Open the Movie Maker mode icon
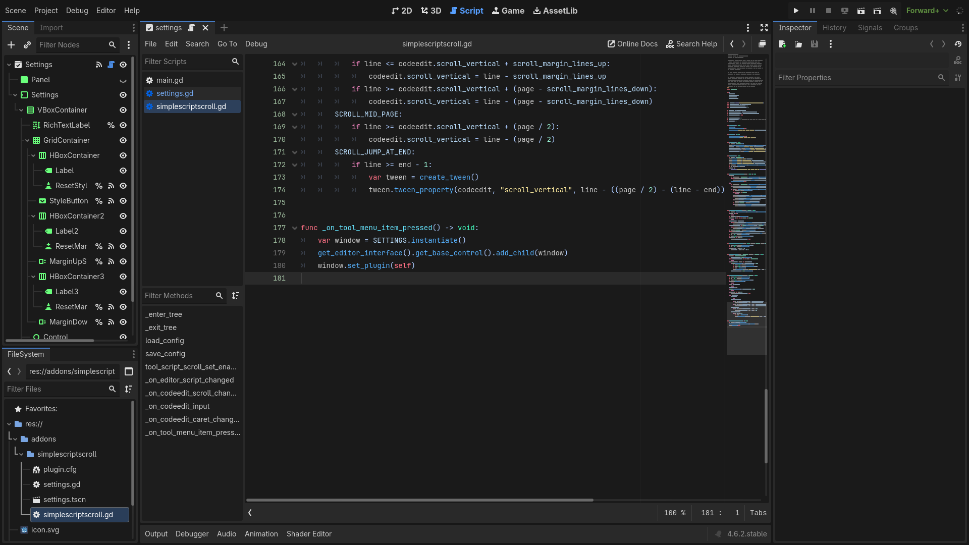Image resolution: width=969 pixels, height=545 pixels. [x=893, y=11]
